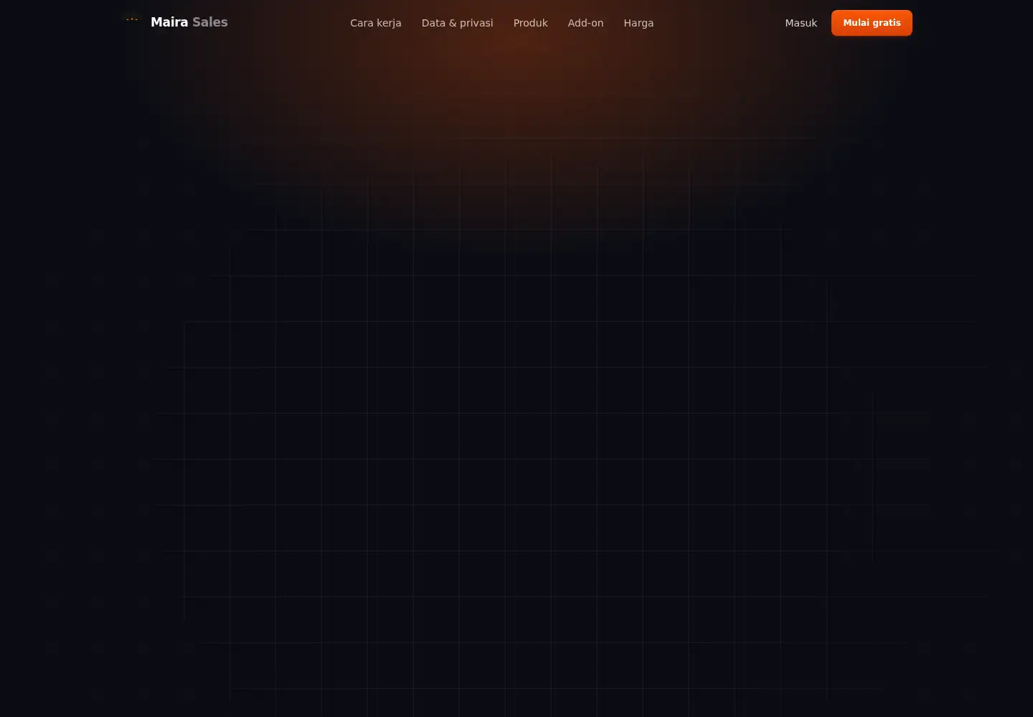
Task: Click the Mulai gratis button
Action: click(x=872, y=23)
